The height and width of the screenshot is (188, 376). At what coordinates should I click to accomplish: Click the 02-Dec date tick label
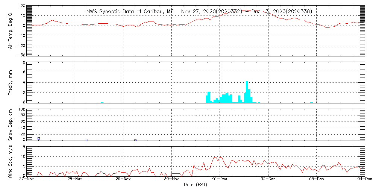[x=268, y=180]
